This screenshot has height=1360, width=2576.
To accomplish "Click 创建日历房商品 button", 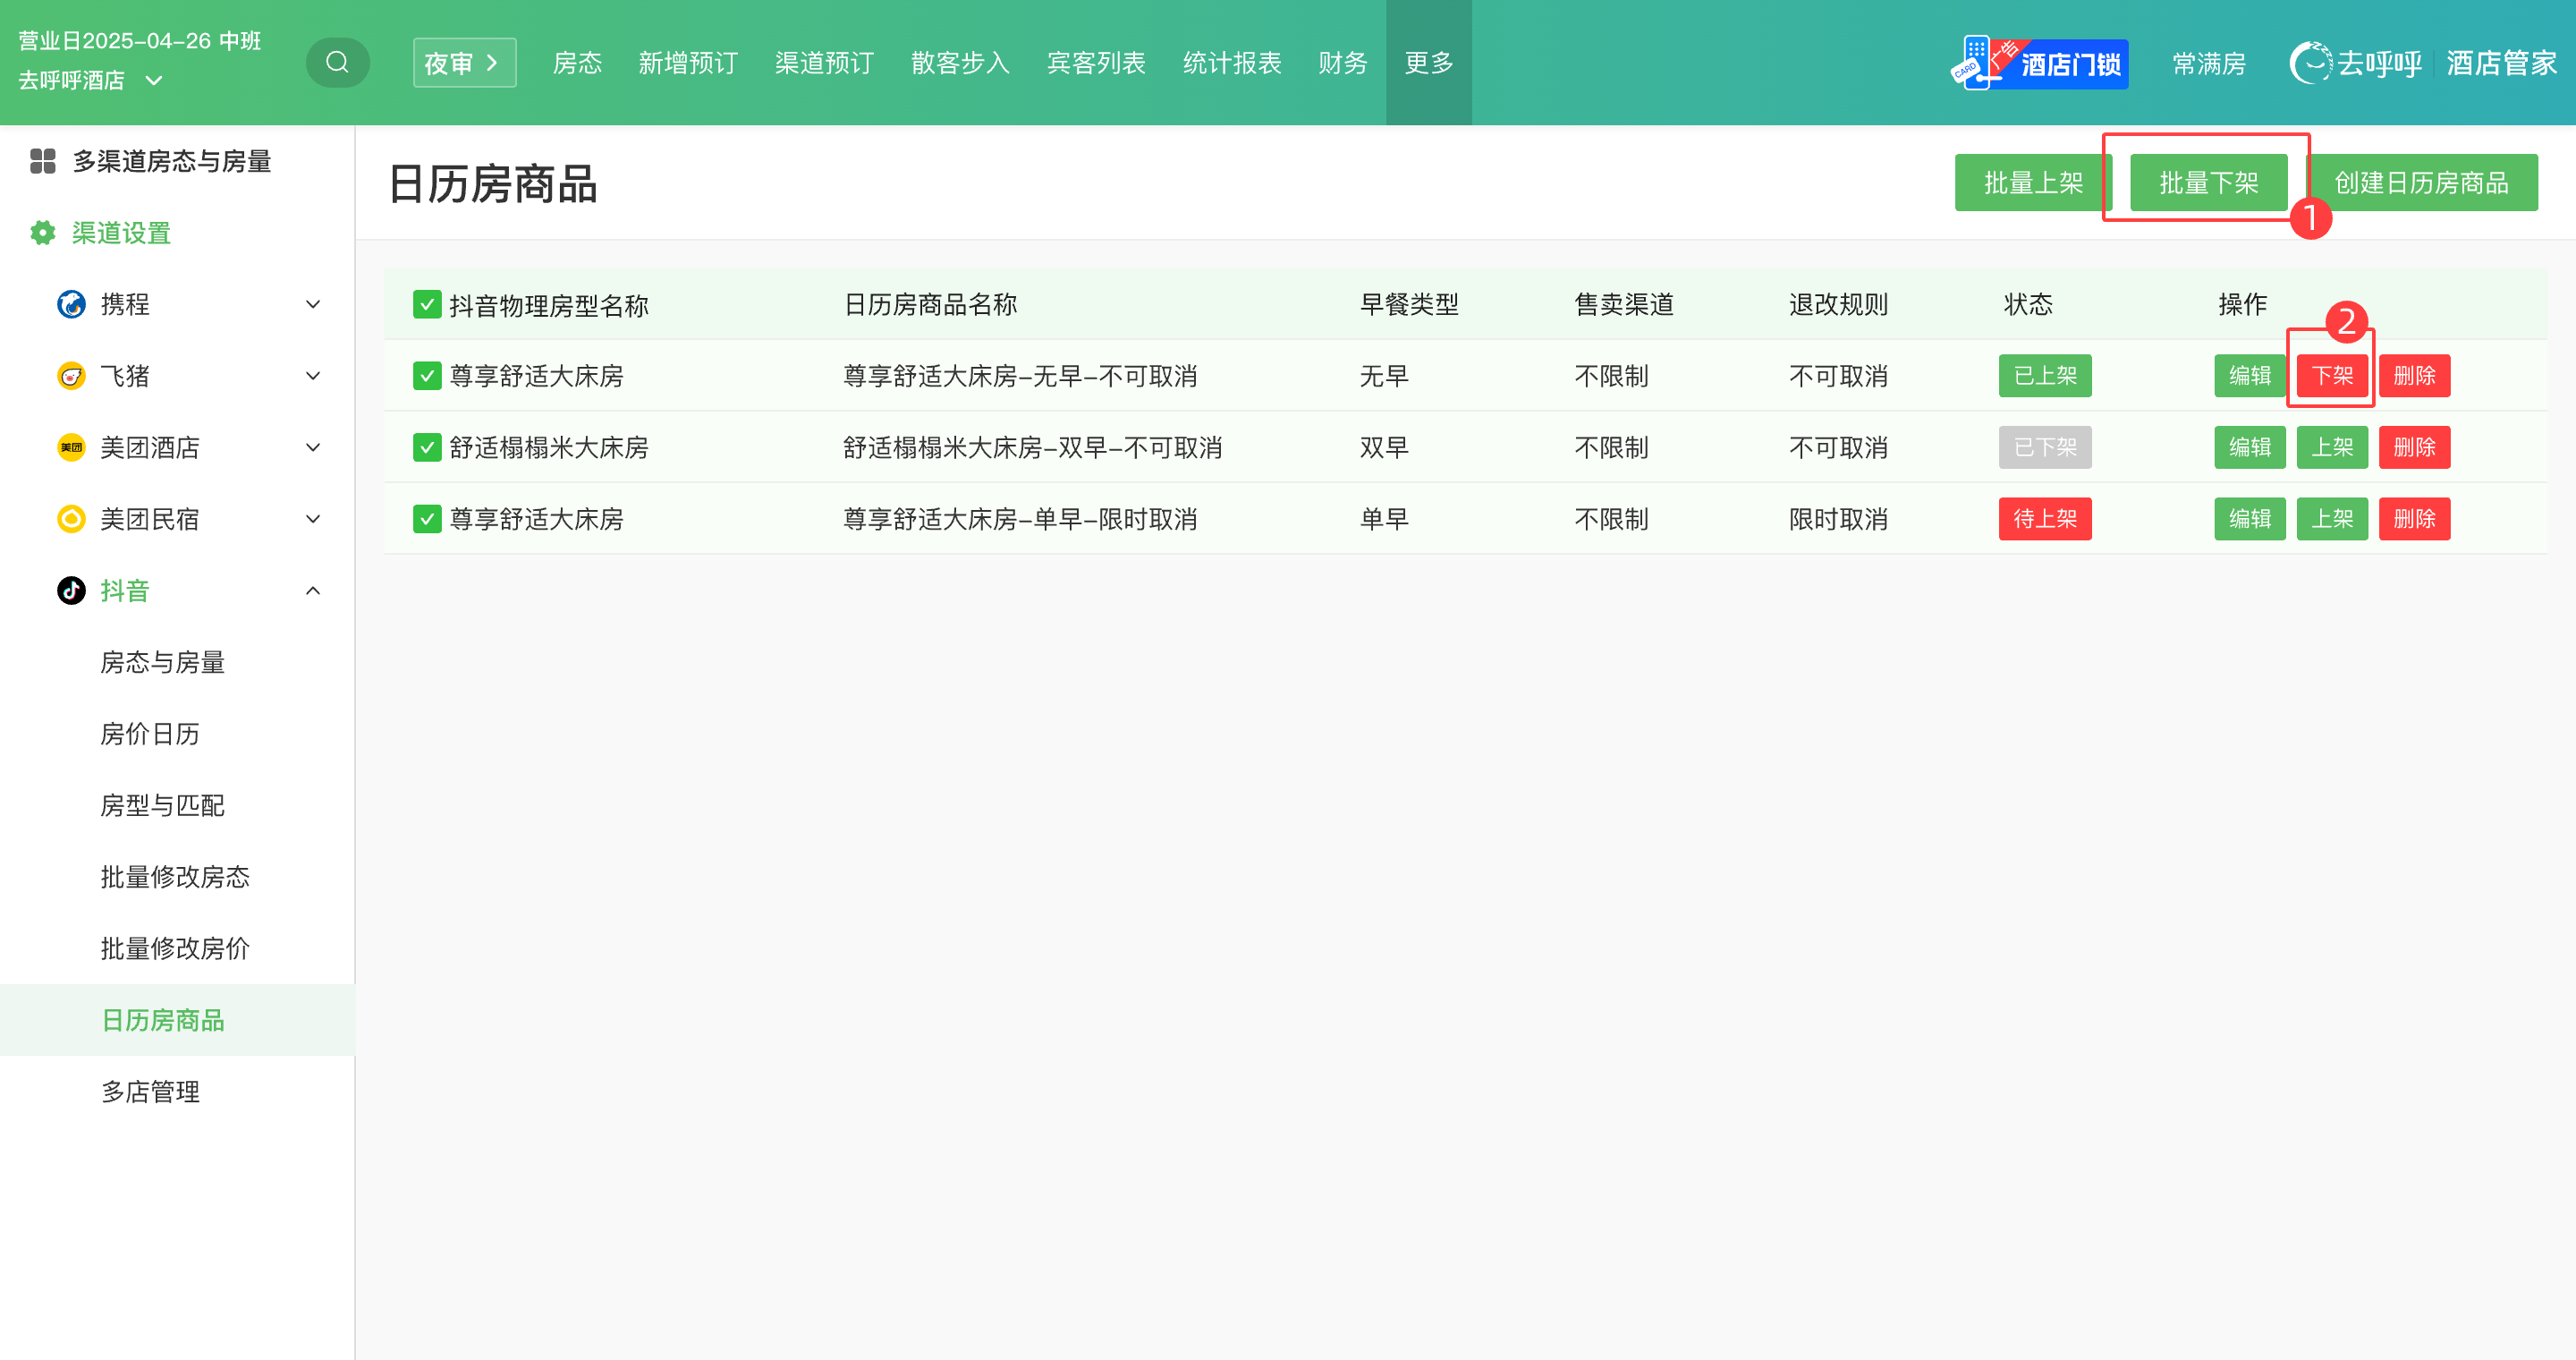I will [2421, 183].
